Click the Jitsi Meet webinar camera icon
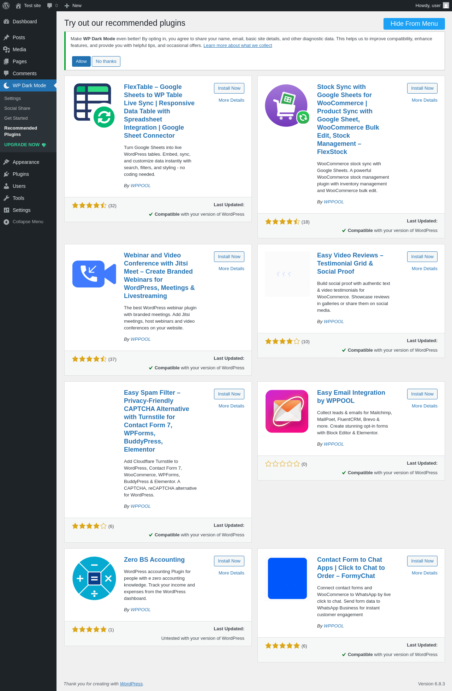 coord(94,274)
